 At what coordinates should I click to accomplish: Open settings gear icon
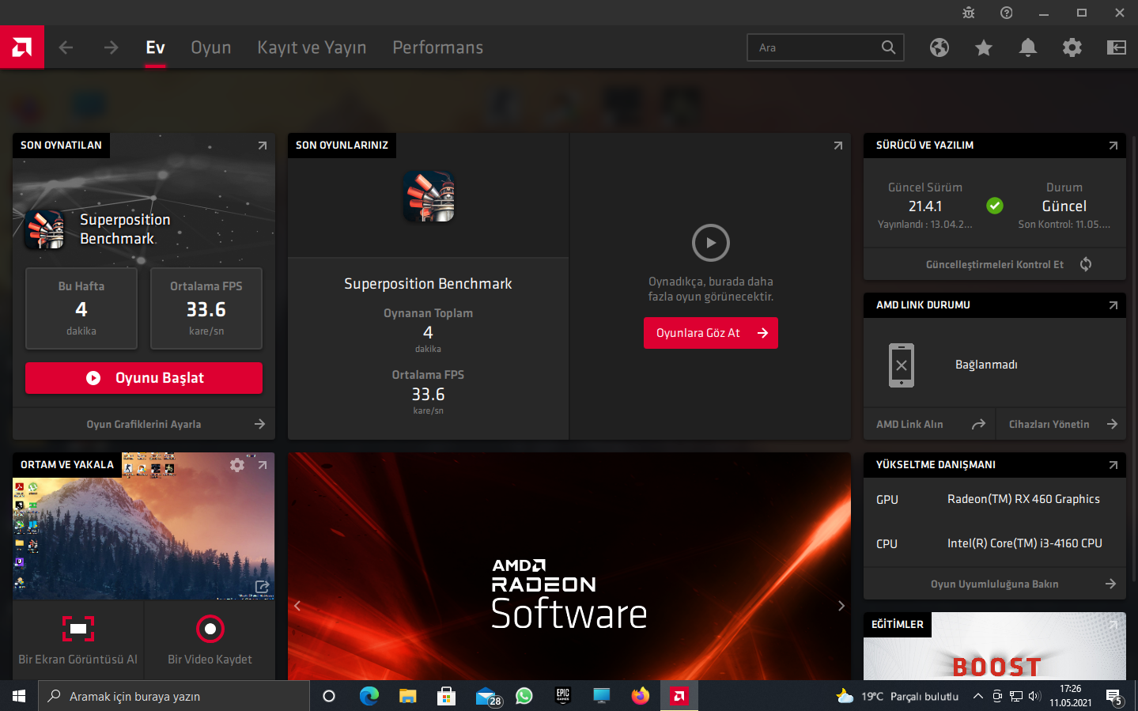tap(1072, 47)
